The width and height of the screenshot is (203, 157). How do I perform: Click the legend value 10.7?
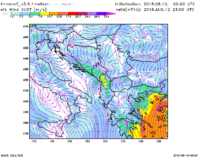coord(49,17)
